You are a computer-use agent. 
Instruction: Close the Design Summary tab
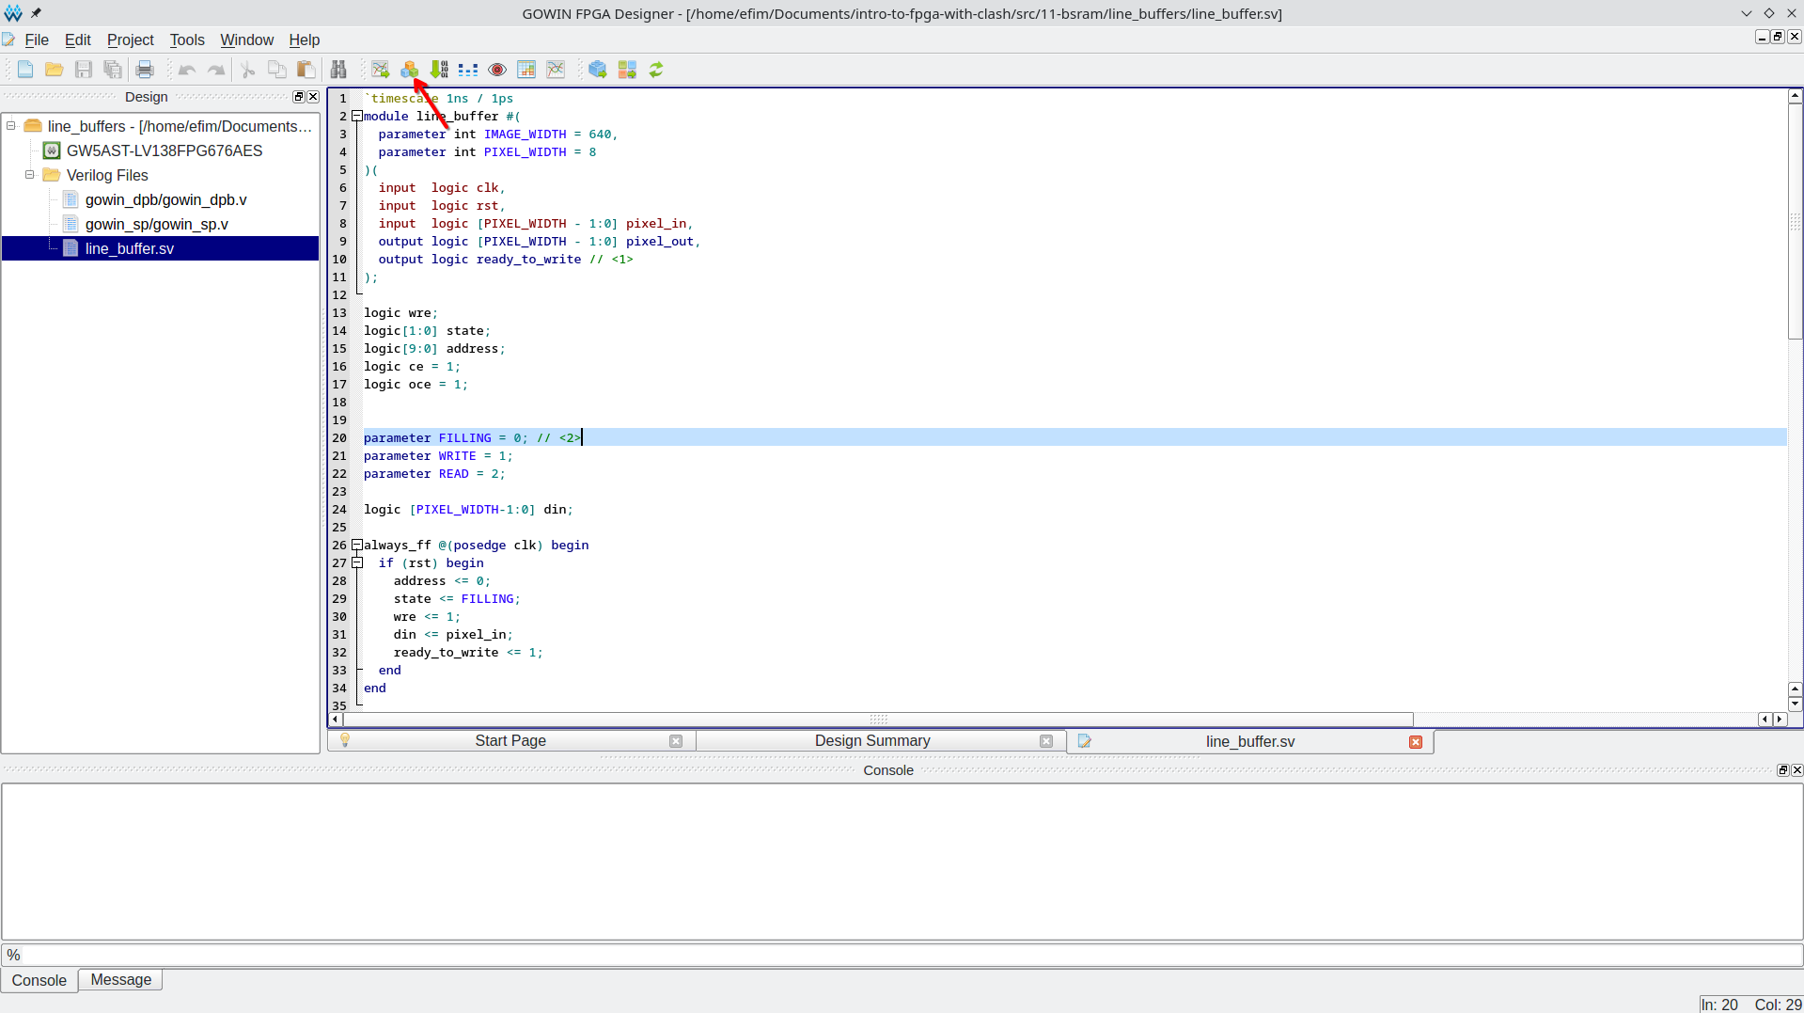(1046, 741)
